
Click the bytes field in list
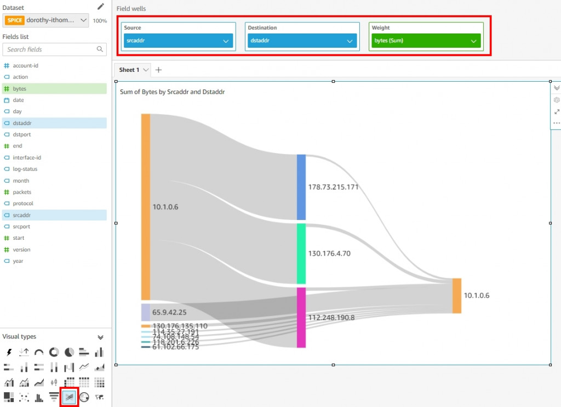click(54, 88)
